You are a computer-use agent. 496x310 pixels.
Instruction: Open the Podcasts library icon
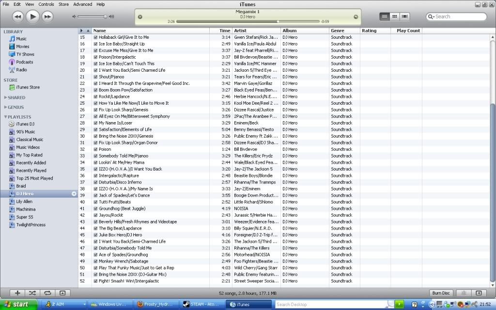tap(12, 62)
